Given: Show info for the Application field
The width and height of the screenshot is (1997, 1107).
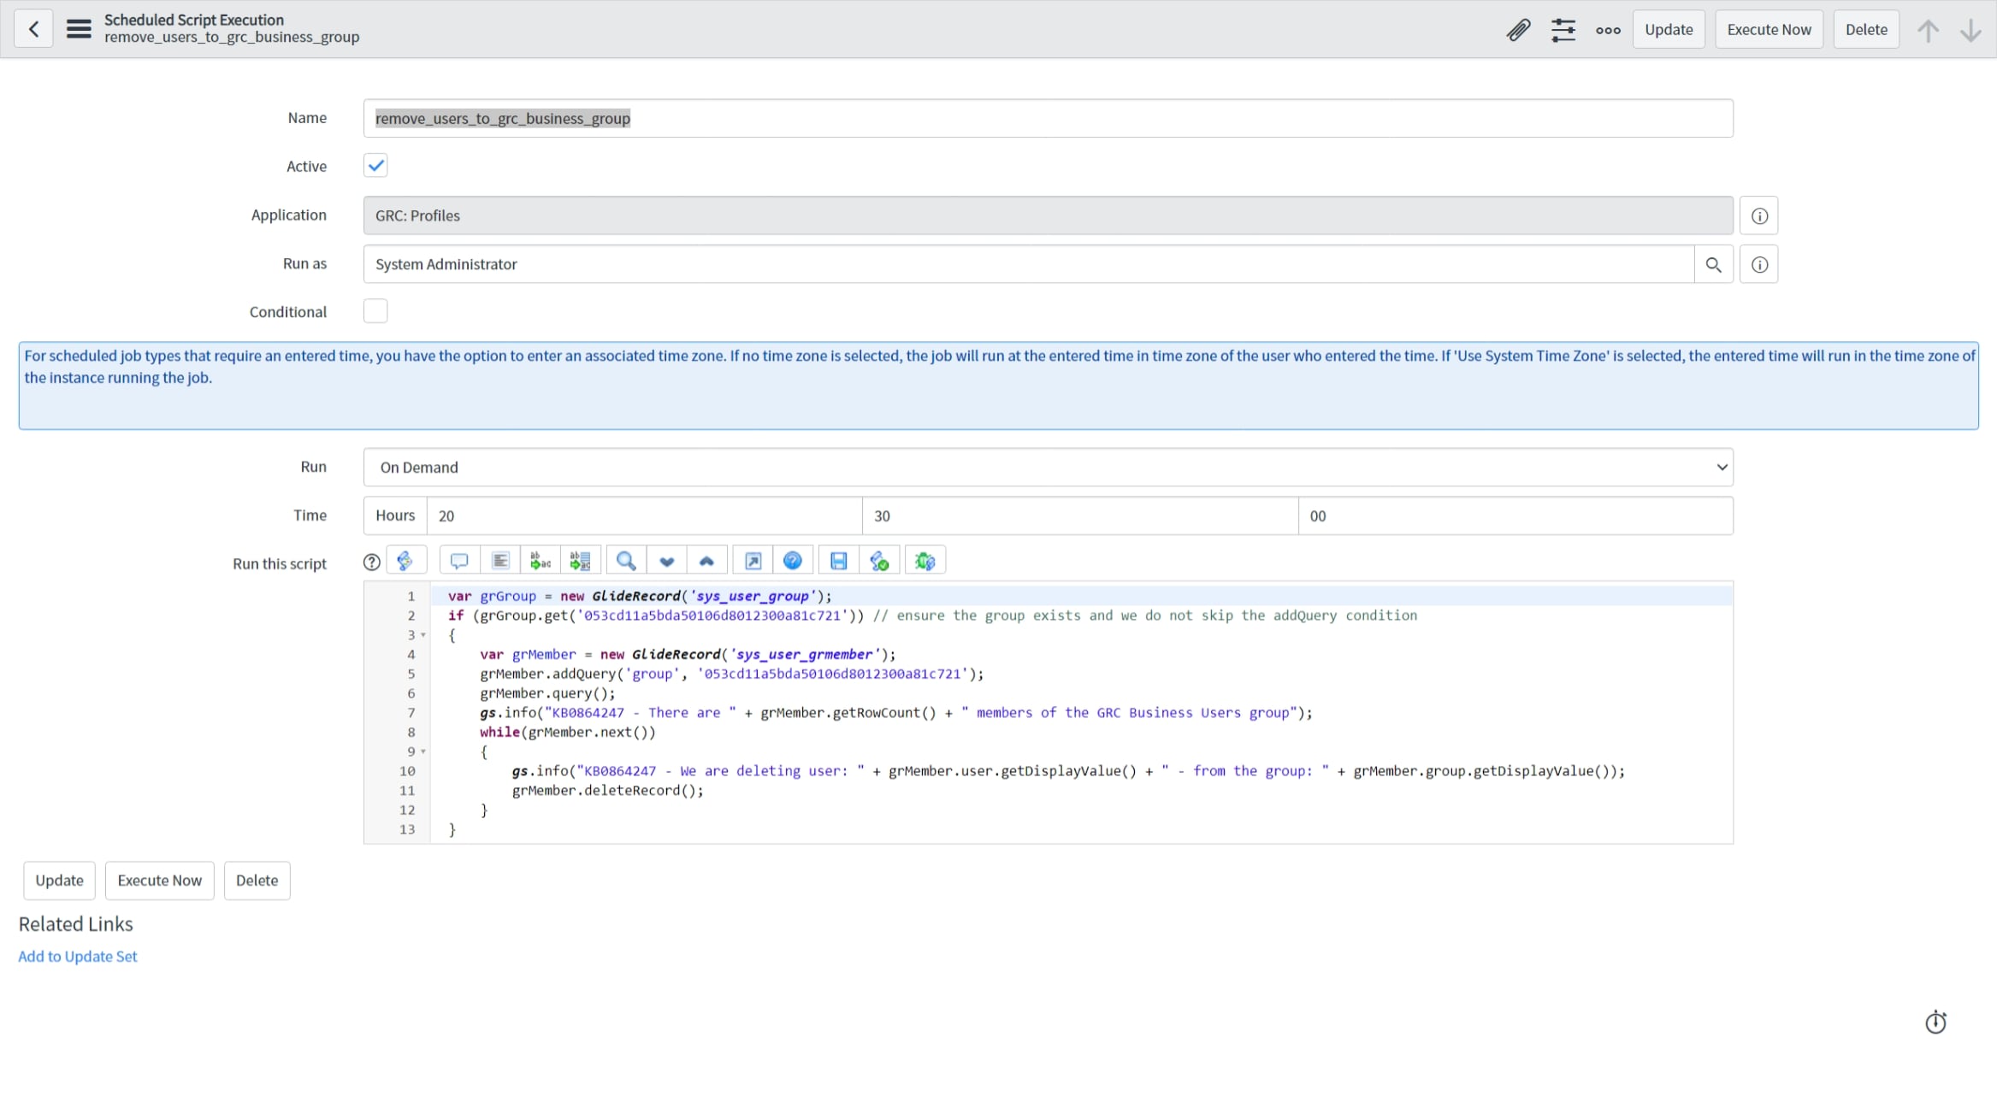Looking at the screenshot, I should 1759,215.
